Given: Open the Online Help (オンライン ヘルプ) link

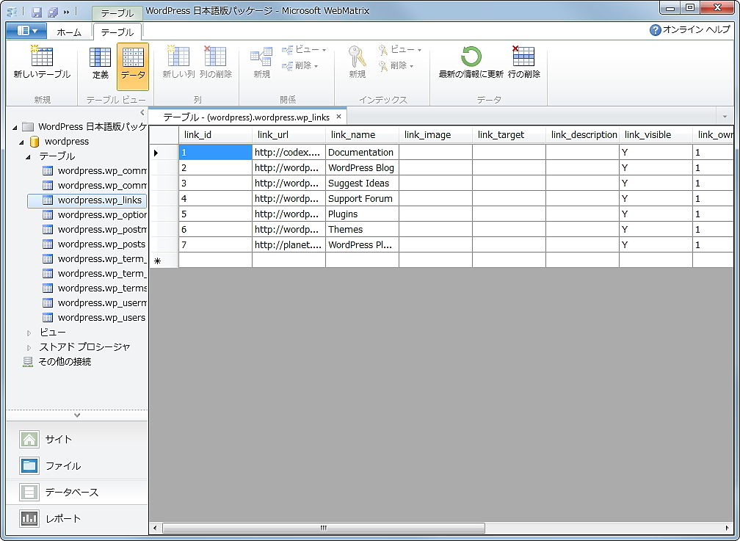Looking at the screenshot, I should (x=690, y=30).
